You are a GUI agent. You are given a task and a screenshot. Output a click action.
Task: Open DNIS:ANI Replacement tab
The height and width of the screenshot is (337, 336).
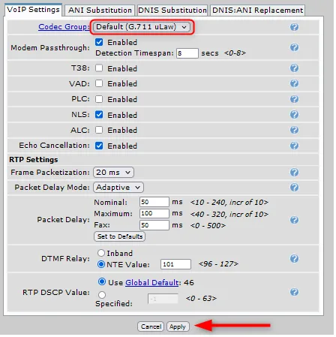(257, 11)
